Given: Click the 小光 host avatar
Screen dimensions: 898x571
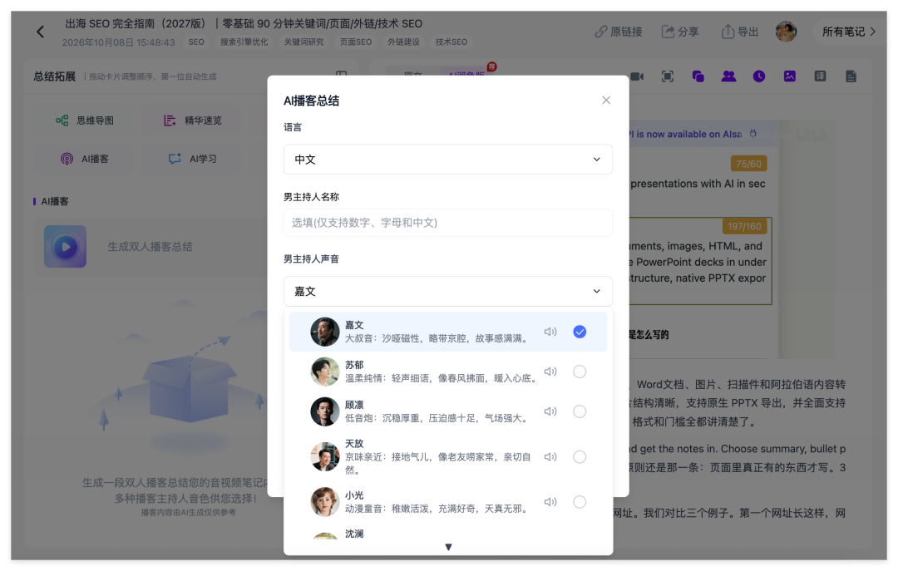Looking at the screenshot, I should [x=325, y=502].
